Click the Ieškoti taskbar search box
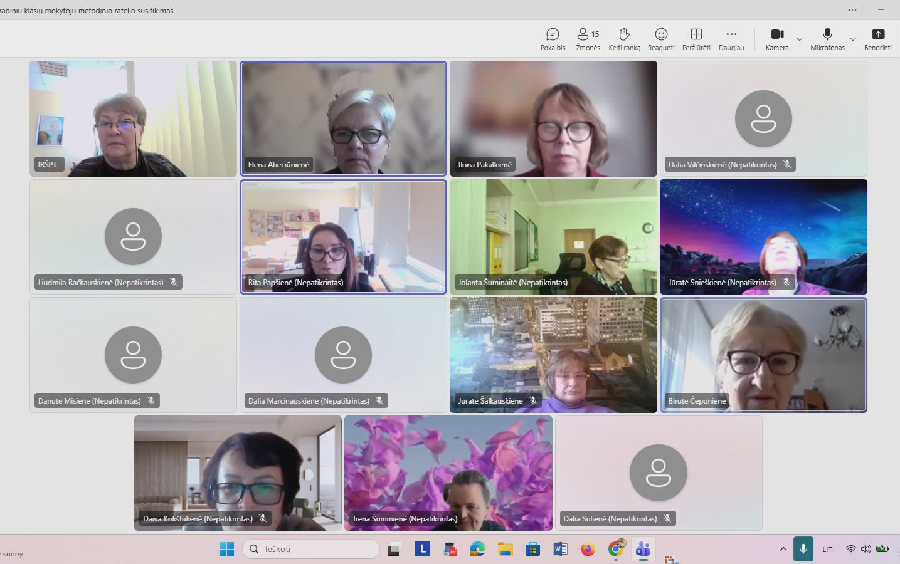Screen dimensions: 900x564 pyautogui.click(x=311, y=549)
